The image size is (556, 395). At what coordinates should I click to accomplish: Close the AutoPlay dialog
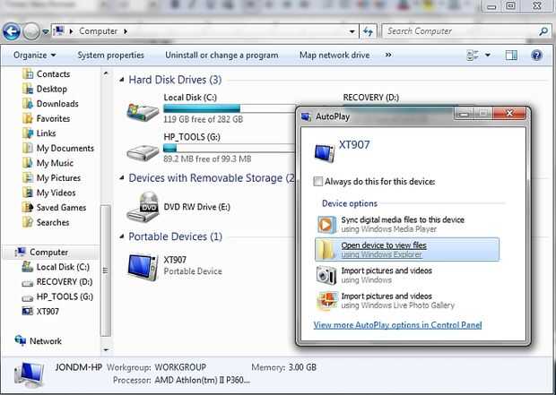[509, 114]
